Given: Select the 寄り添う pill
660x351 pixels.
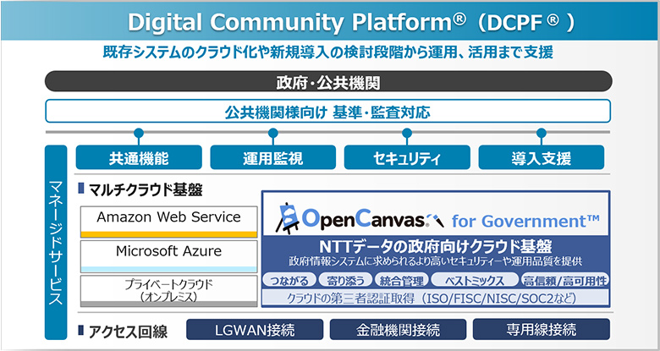Looking at the screenshot, I should click(346, 280).
